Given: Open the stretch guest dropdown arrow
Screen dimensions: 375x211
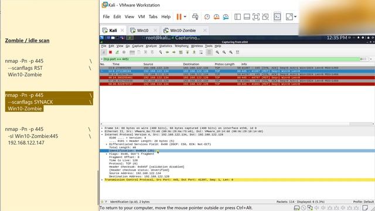Looking at the screenshot, I should tap(295, 17).
